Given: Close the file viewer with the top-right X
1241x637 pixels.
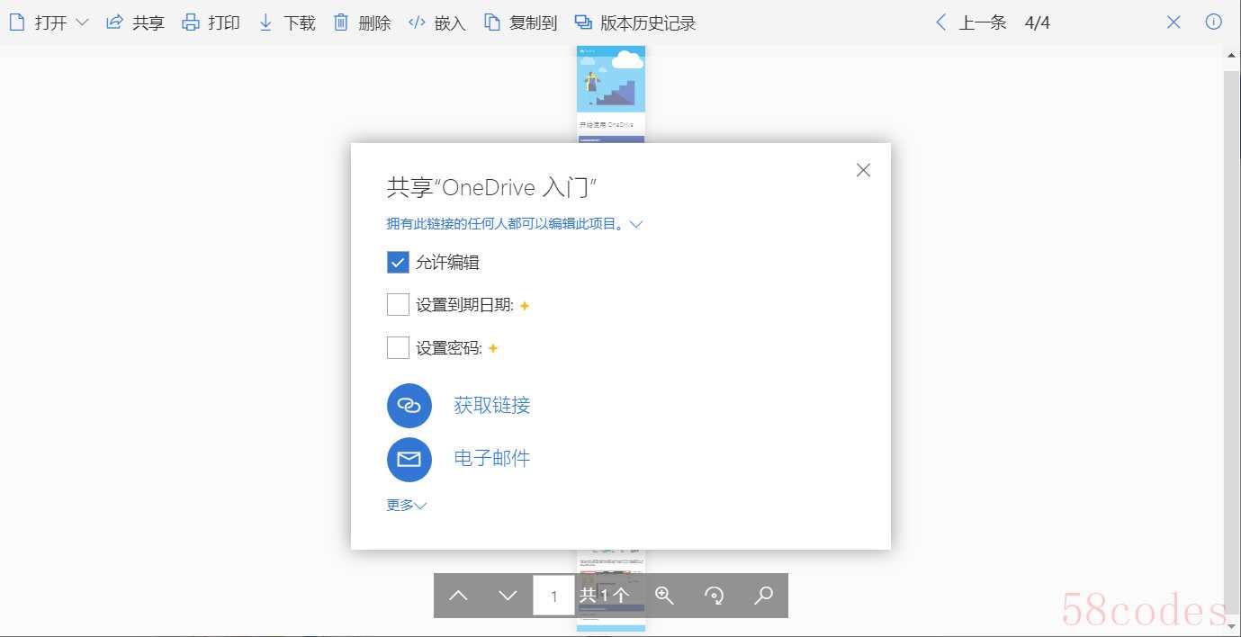Looking at the screenshot, I should coord(1174,22).
